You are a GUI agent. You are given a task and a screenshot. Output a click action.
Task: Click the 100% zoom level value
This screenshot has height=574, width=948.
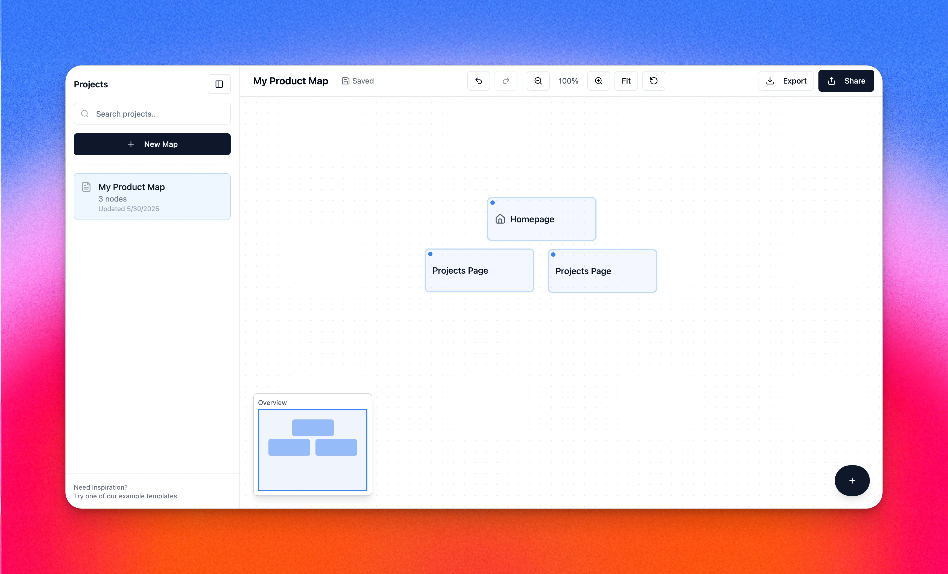click(568, 81)
